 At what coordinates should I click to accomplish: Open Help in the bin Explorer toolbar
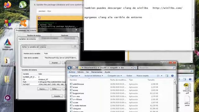tap(172, 76)
